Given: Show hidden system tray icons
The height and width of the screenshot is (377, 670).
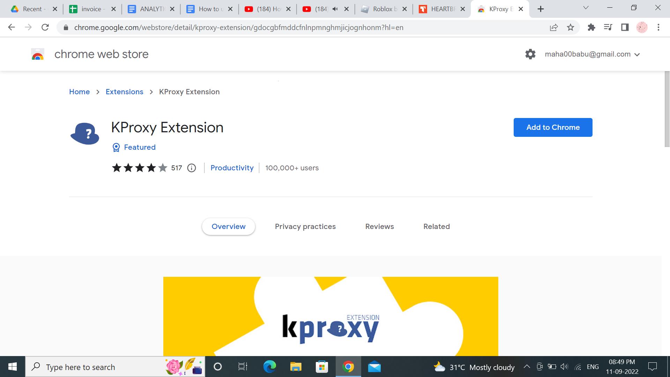Looking at the screenshot, I should [527, 367].
